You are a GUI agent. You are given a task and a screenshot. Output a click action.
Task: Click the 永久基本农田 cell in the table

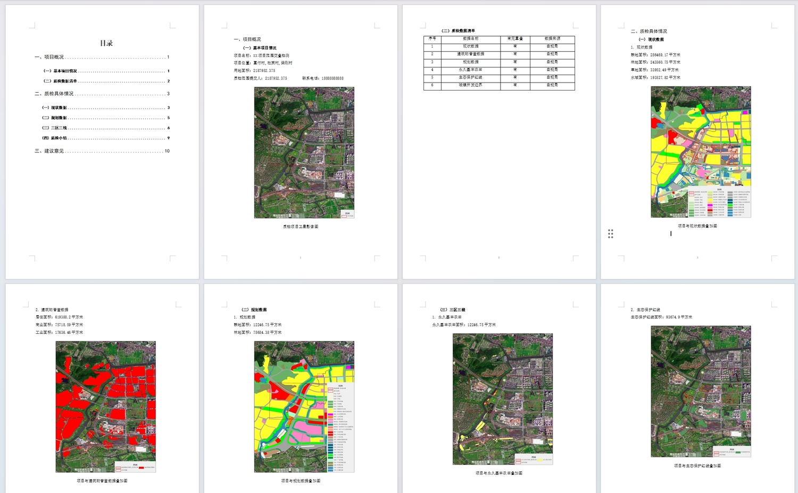tap(471, 70)
